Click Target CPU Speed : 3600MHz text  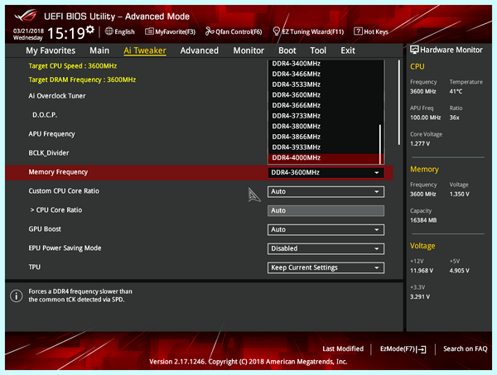point(73,66)
